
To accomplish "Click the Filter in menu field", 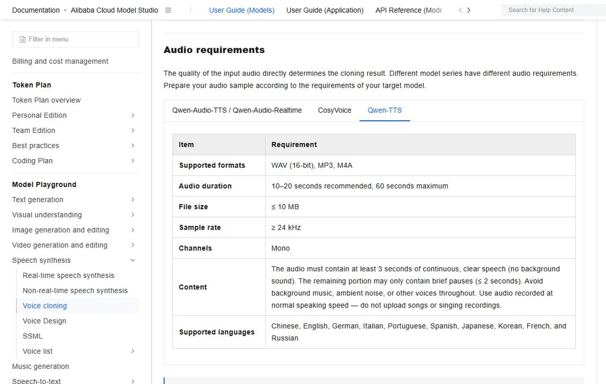I will [75, 39].
